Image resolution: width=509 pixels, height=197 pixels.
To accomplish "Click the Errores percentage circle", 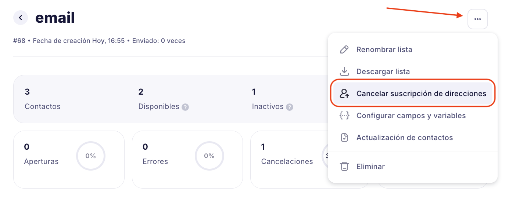I will pyautogui.click(x=209, y=156).
